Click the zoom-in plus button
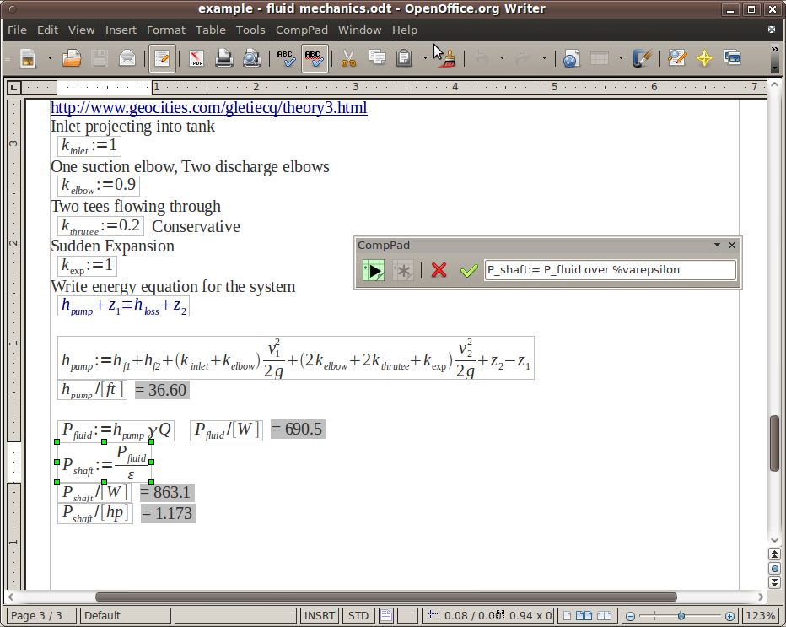Viewport: 786px width, 627px height. point(730,616)
